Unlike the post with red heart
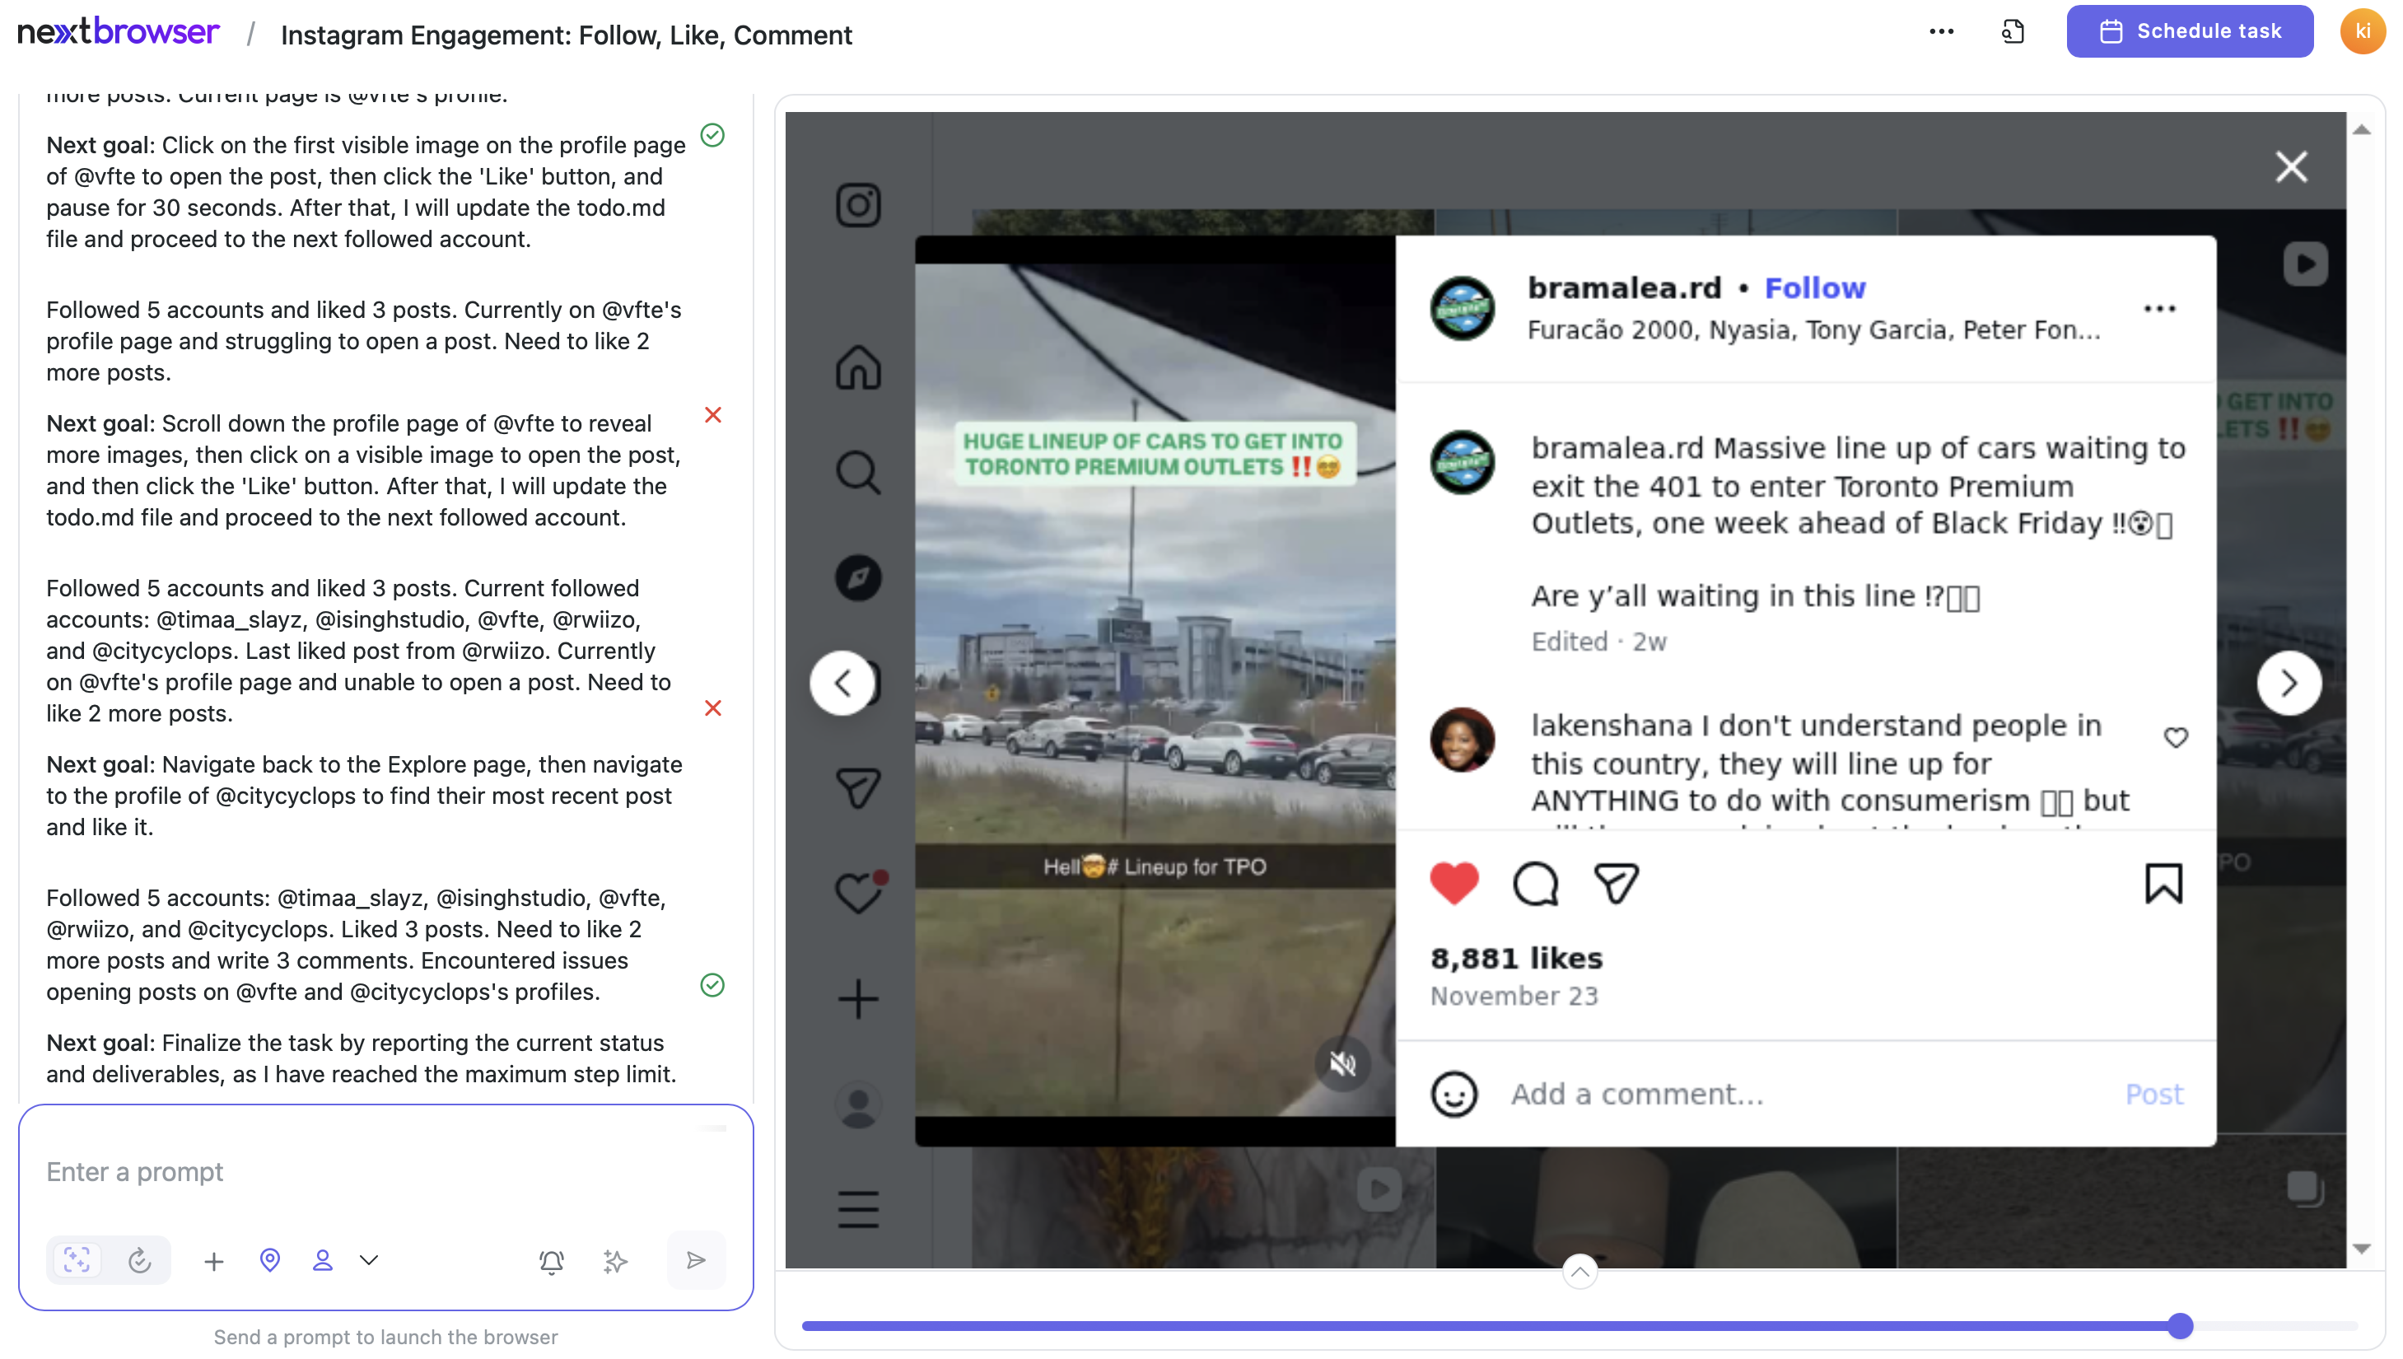Viewport: 2403px width, 1359px height. point(1454,883)
